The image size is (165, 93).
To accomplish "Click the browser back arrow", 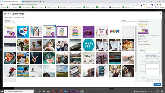I will click(2, 5).
